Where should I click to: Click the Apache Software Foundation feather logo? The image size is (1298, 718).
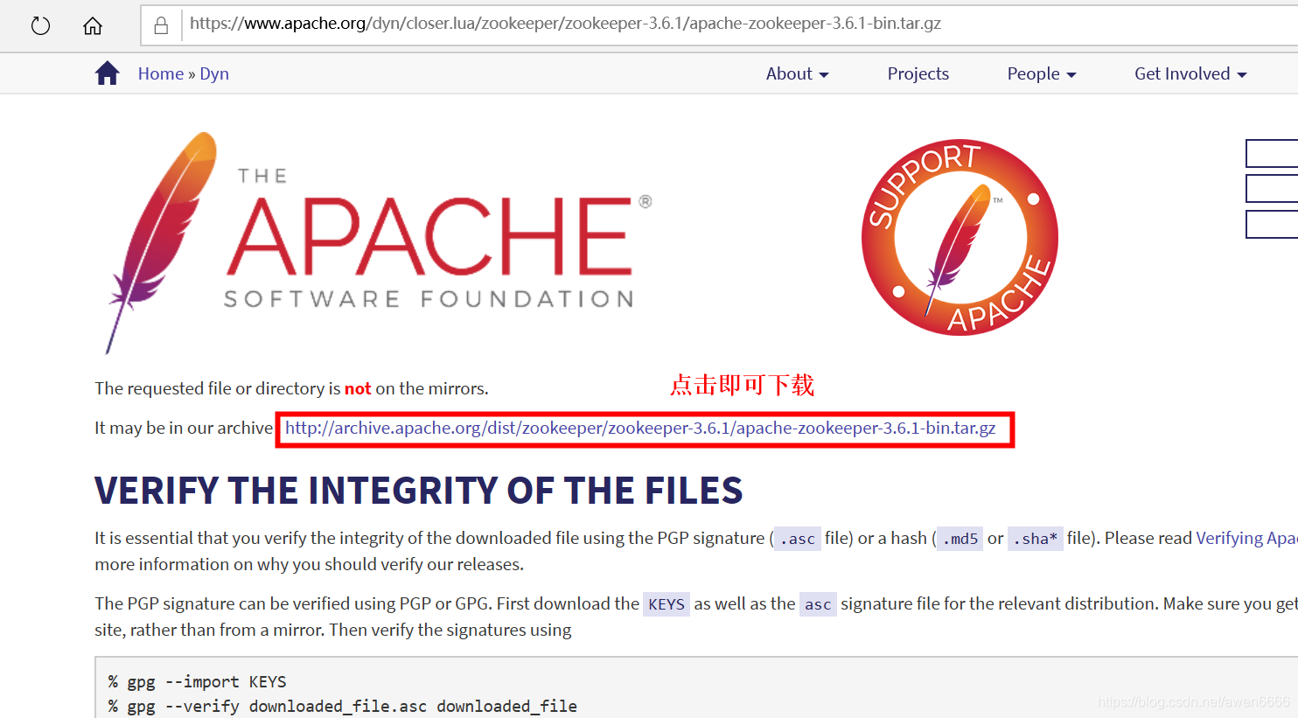[x=378, y=242]
